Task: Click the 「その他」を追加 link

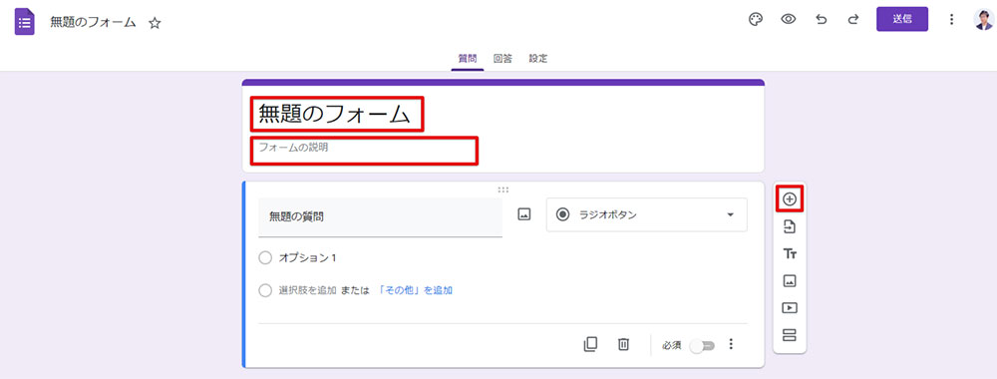Action: coord(415,290)
